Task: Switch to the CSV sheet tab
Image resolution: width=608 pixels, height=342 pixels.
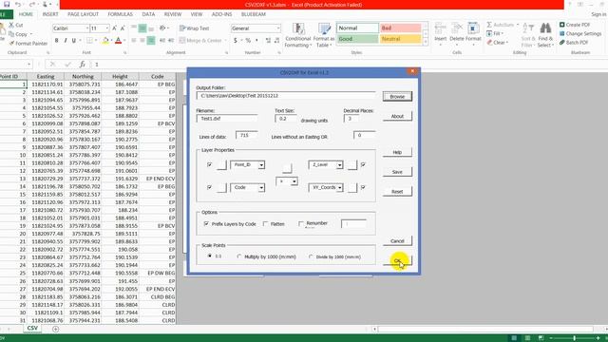Action: point(32,328)
